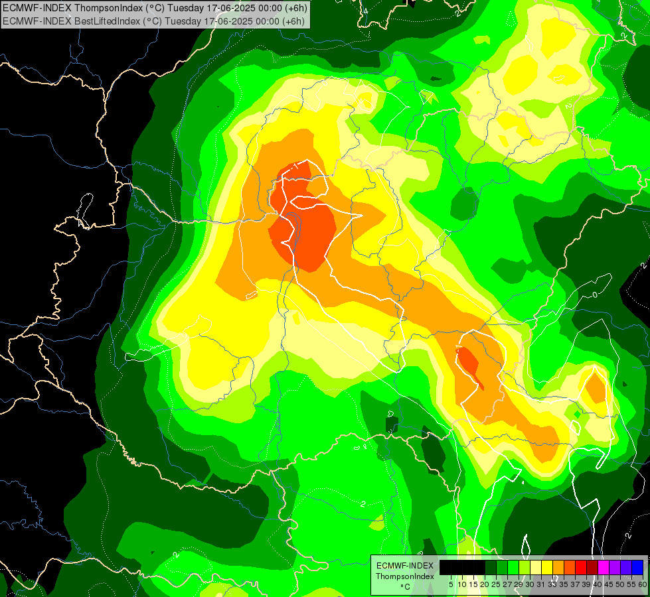Click the violet 50-55 legend swatch

coord(626,567)
